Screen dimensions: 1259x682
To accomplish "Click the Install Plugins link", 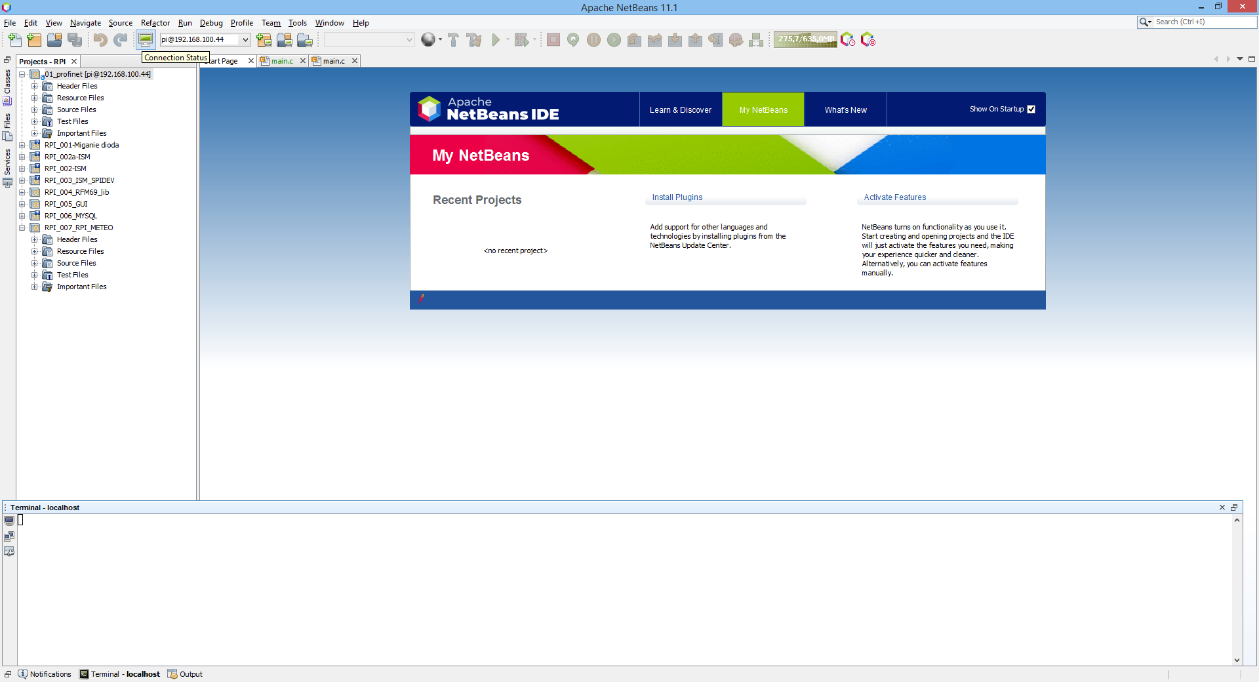I will click(677, 197).
